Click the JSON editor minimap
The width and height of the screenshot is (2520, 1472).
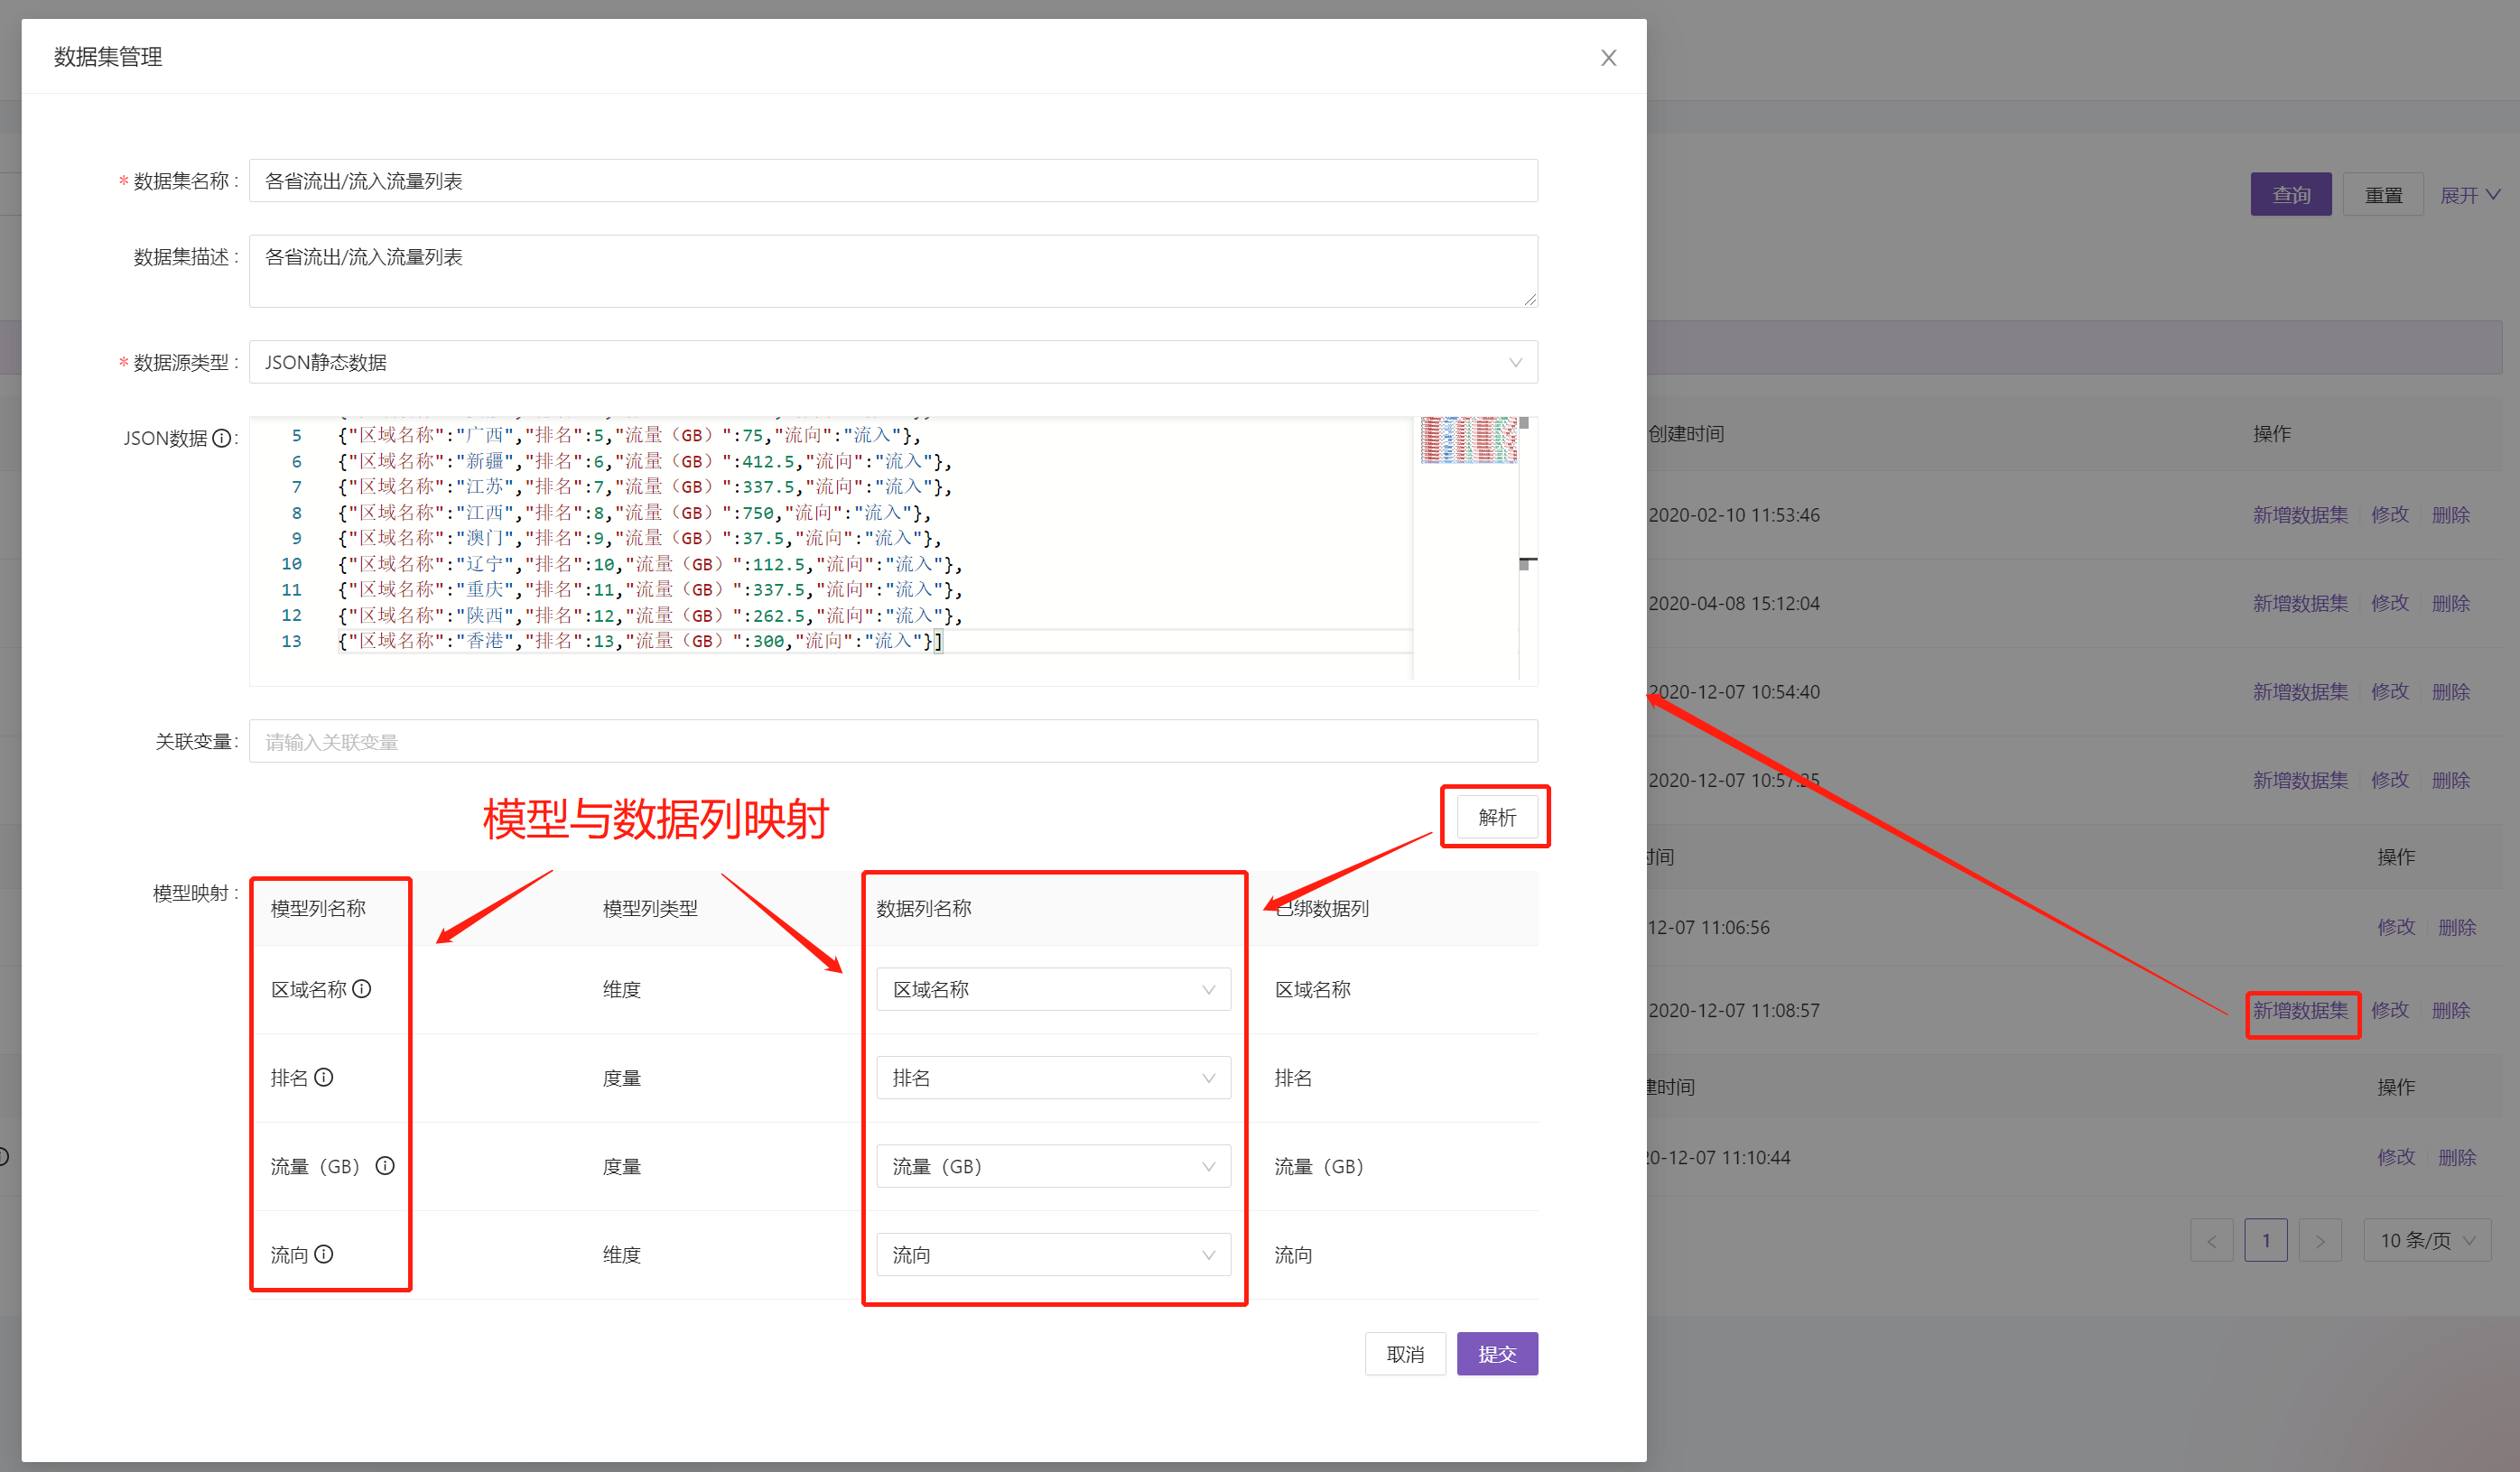click(x=1468, y=440)
